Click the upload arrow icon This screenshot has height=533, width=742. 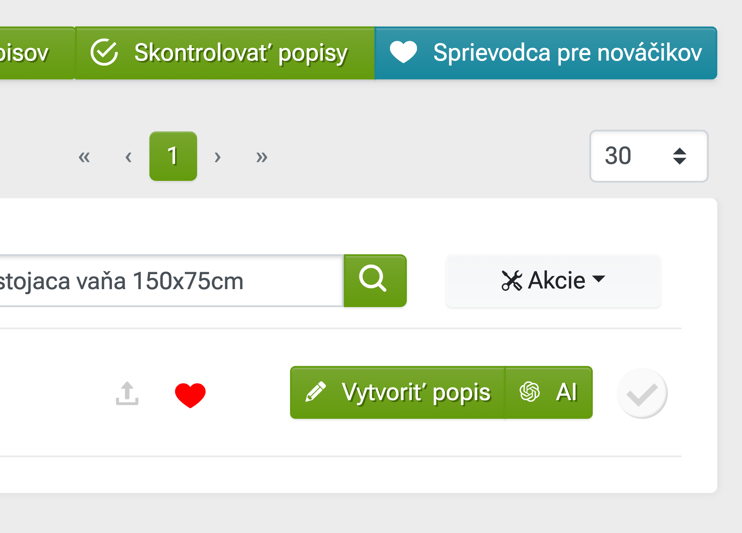pos(127,394)
